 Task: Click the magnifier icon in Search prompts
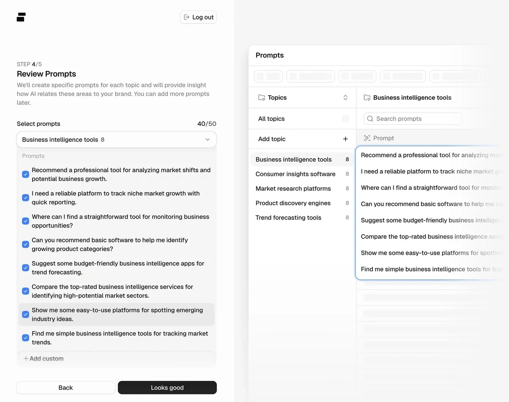pyautogui.click(x=370, y=119)
